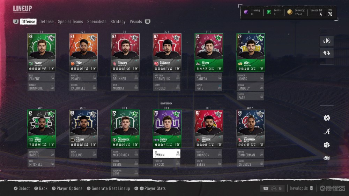The image size is (349, 196).
Task: Select the Florida Gators logo icon
Action: tap(327, 158)
